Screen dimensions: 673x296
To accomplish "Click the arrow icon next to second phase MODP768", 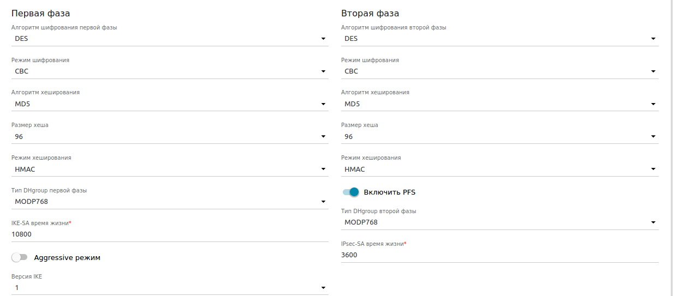I will coord(653,222).
